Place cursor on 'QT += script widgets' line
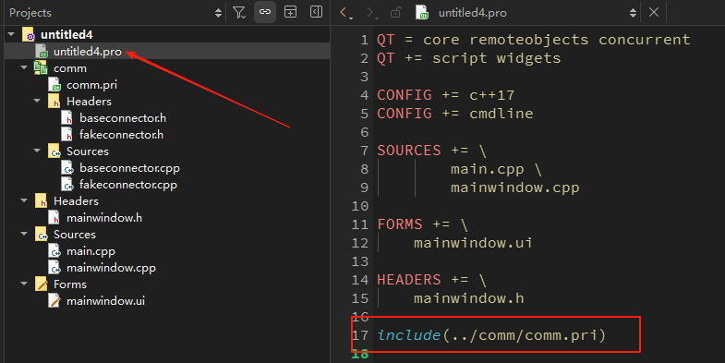 (469, 58)
